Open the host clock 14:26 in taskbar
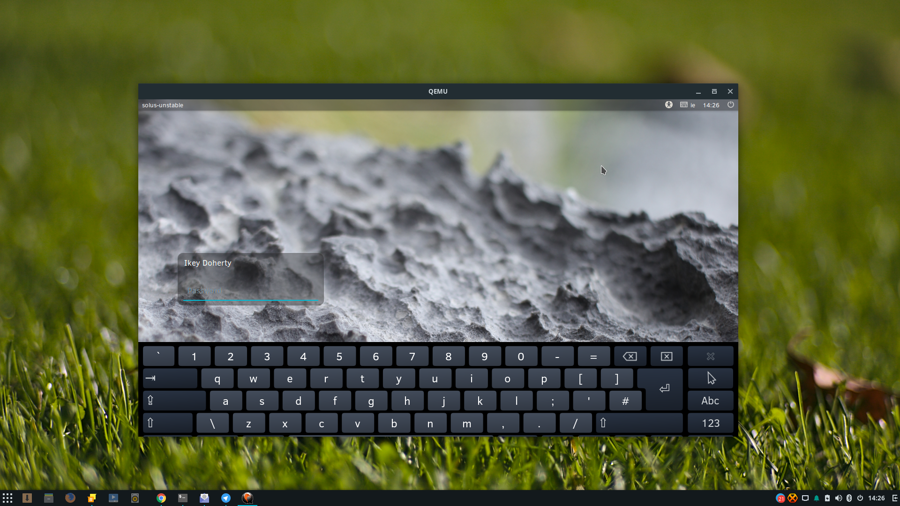900x506 pixels. click(x=876, y=498)
